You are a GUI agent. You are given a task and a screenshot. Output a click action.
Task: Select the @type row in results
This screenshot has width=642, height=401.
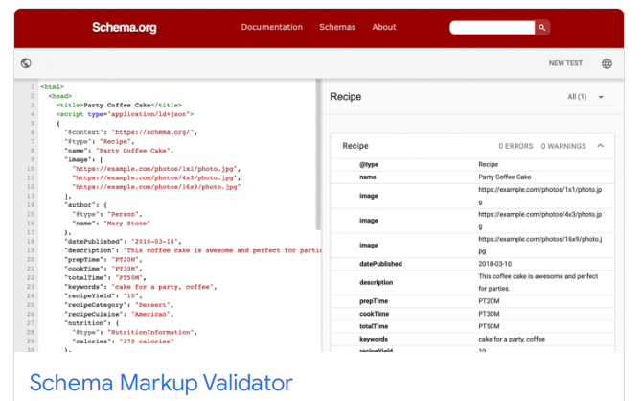(x=472, y=164)
